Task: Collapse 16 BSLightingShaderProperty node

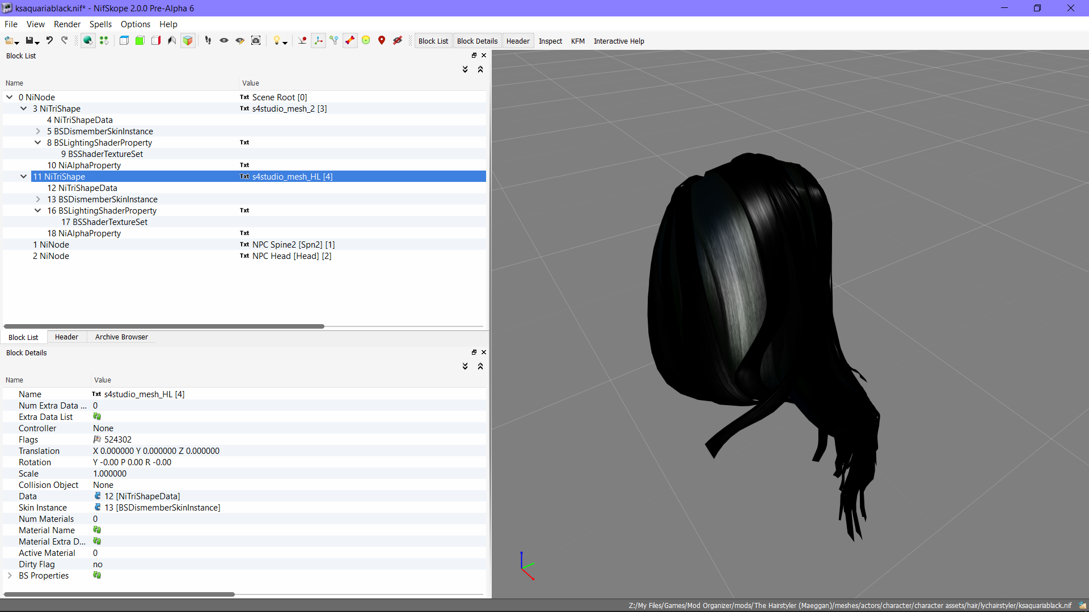Action: [x=38, y=210]
